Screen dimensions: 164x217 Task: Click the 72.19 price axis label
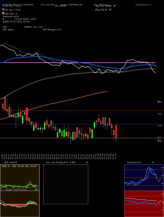pyautogui.click(x=159, y=126)
